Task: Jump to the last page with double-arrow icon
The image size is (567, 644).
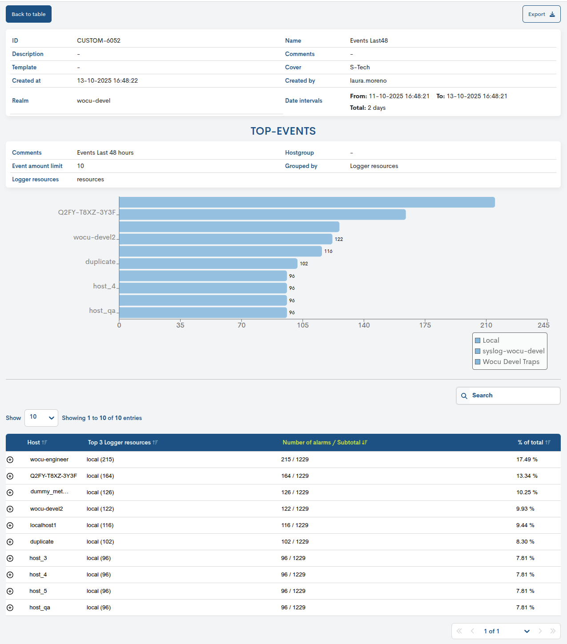Action: 554,631
